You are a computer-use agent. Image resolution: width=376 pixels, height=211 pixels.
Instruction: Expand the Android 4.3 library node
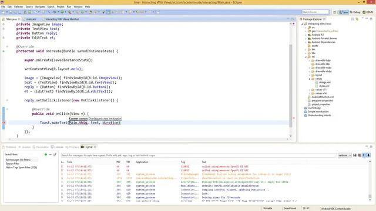click(305, 35)
